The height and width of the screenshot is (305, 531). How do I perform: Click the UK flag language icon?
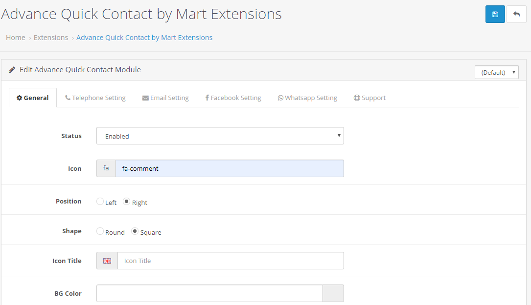coord(107,261)
